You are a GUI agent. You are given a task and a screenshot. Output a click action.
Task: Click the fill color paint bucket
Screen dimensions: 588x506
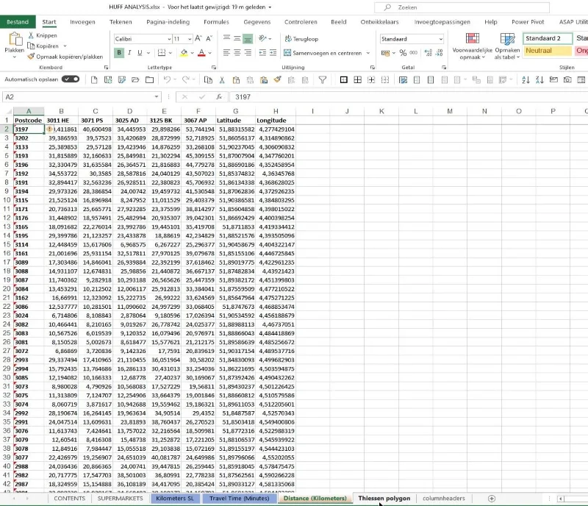184,52
